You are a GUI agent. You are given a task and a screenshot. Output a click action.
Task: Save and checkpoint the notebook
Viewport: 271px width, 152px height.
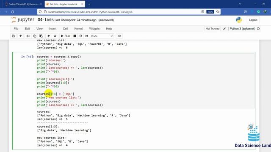click(x=14, y=36)
